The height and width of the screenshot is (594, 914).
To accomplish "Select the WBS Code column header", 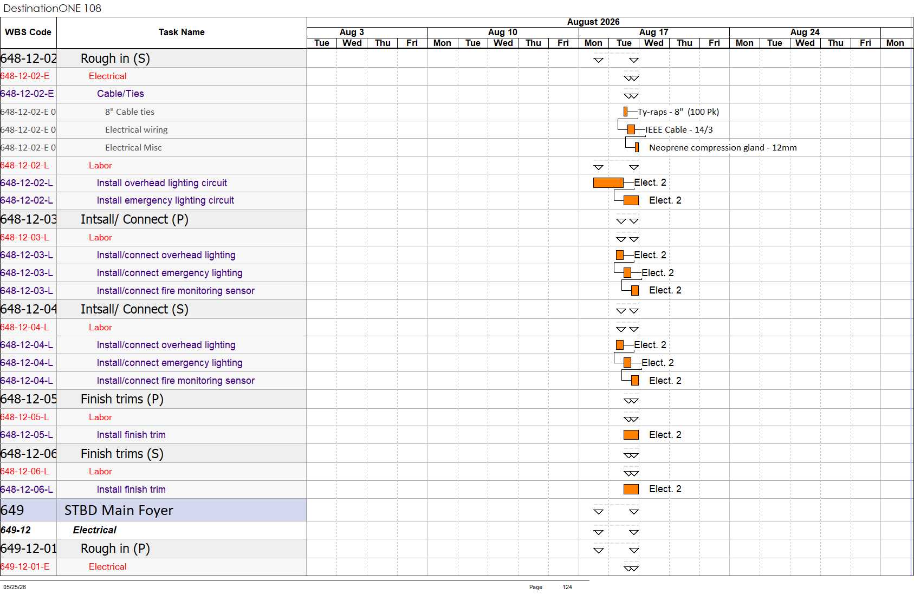I will click(28, 32).
